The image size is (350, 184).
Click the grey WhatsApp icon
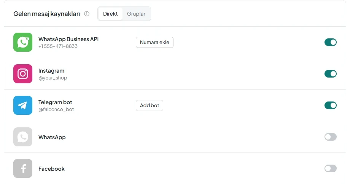click(x=23, y=137)
